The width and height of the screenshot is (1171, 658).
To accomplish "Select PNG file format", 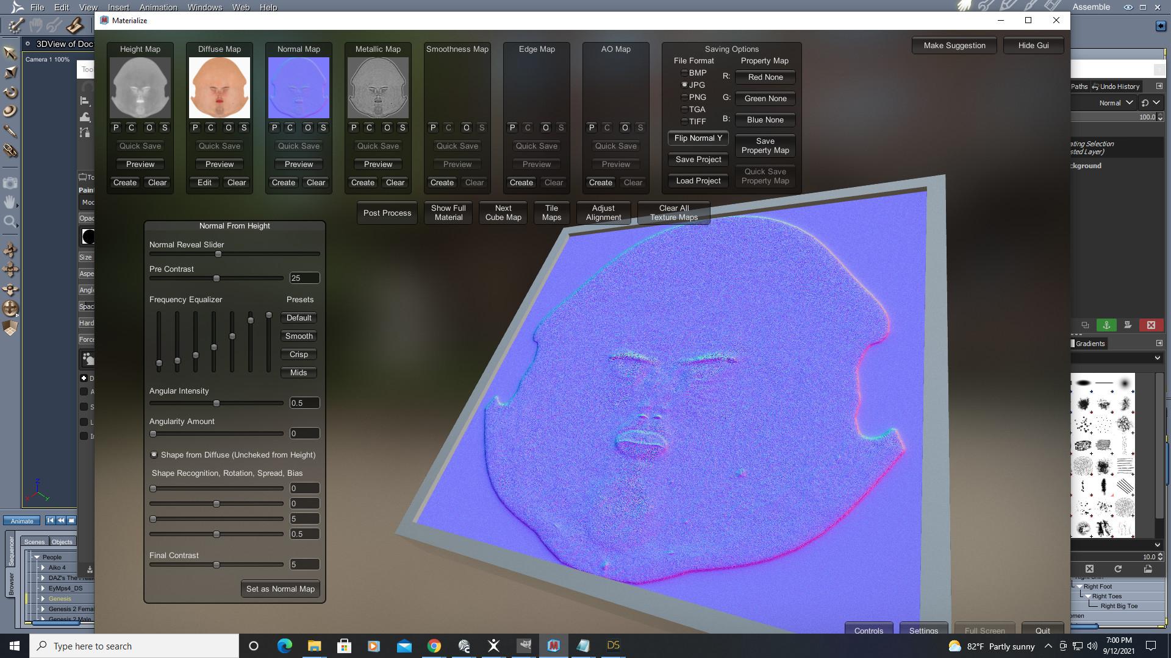I will (685, 97).
